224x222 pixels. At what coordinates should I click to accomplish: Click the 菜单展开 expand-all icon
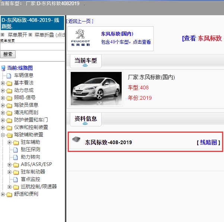(x=3, y=34)
